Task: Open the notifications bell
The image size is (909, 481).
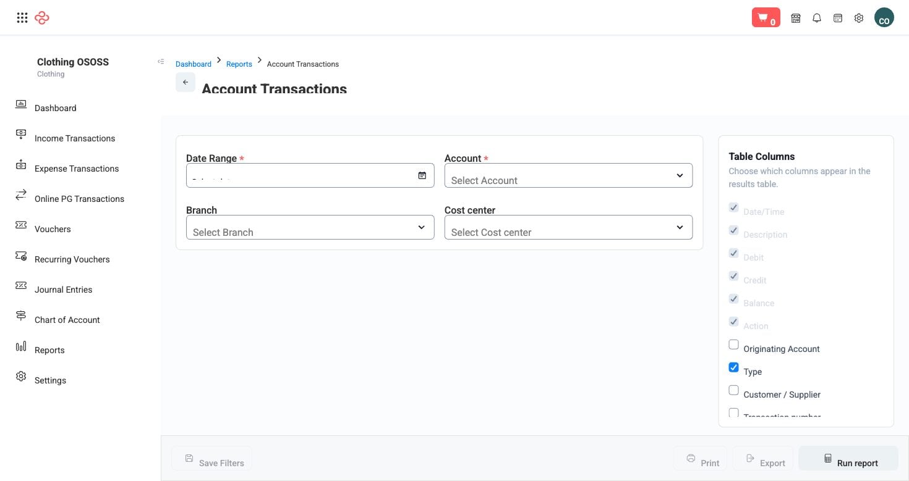Action: pyautogui.click(x=817, y=18)
